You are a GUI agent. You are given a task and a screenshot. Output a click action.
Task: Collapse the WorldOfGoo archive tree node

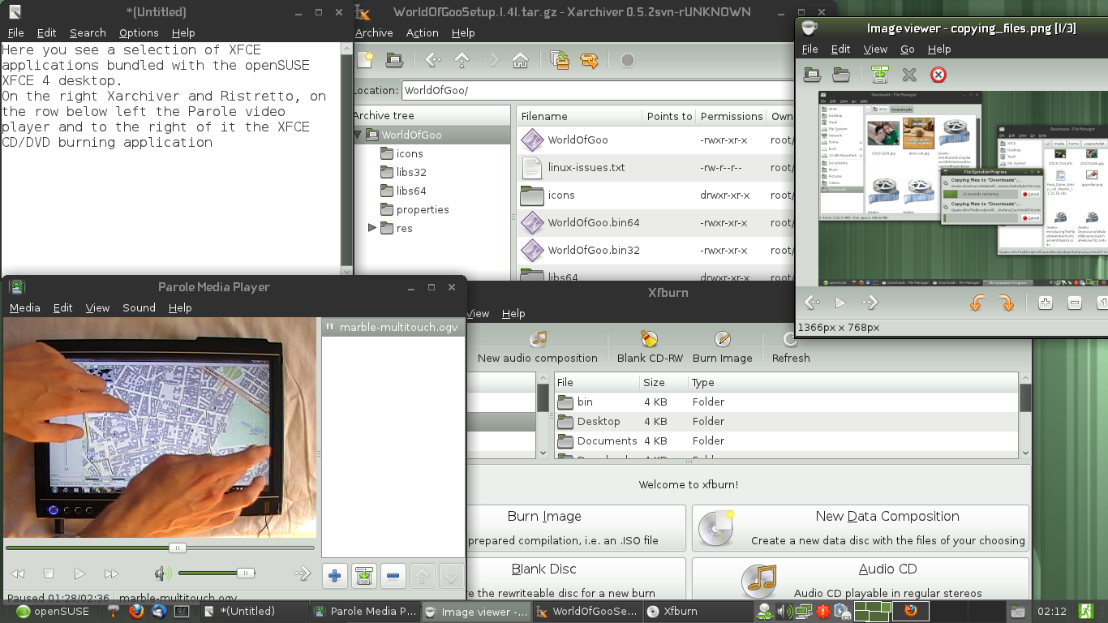coord(358,135)
